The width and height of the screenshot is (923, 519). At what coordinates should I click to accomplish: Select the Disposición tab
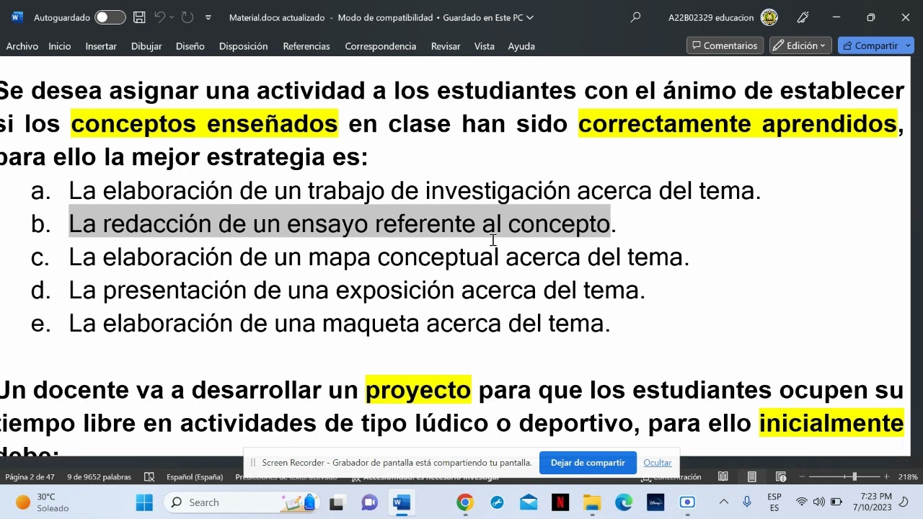tap(243, 46)
